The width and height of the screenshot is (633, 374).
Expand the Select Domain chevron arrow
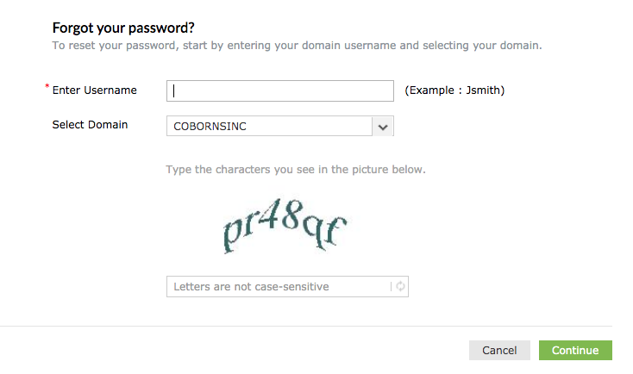tap(383, 127)
